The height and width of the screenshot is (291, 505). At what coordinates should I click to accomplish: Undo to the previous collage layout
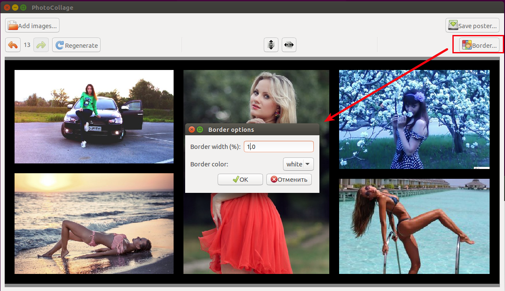tap(13, 45)
